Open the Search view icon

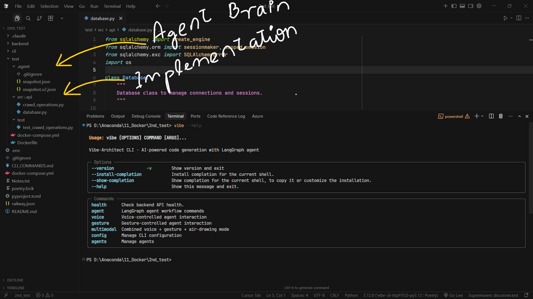[28, 18]
